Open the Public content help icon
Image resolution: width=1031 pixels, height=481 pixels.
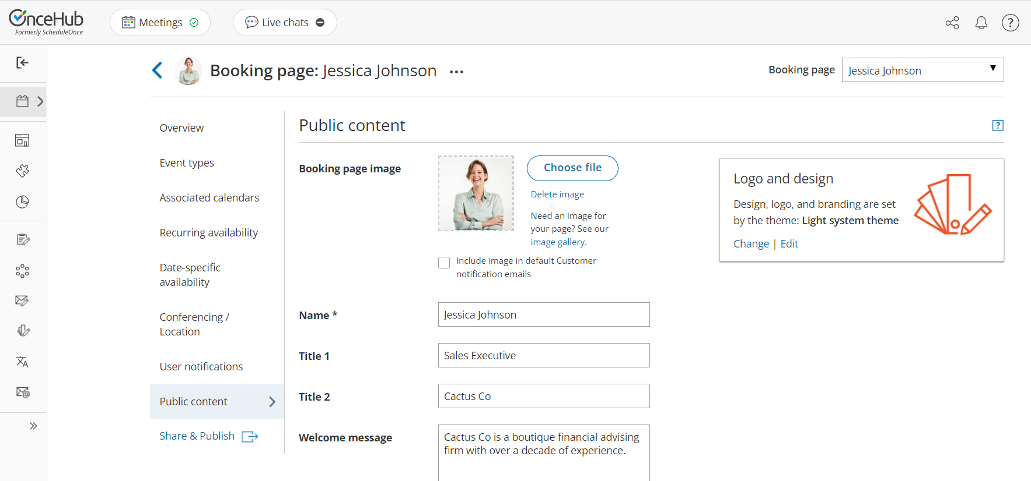tap(997, 125)
